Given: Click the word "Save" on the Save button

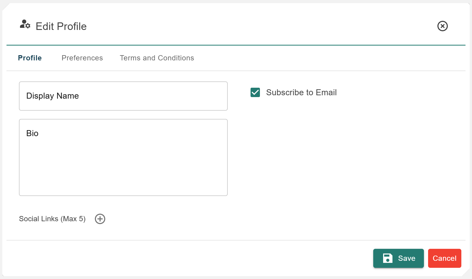Looking at the screenshot, I should pyautogui.click(x=407, y=258).
